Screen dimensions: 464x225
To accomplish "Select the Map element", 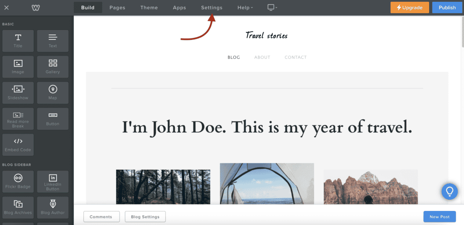I will pyautogui.click(x=53, y=93).
